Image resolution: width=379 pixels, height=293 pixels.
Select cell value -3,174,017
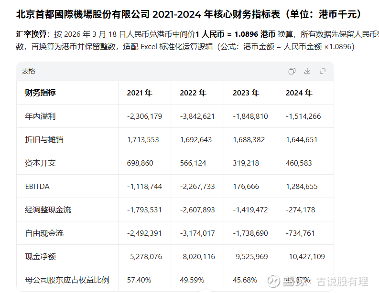click(197, 233)
